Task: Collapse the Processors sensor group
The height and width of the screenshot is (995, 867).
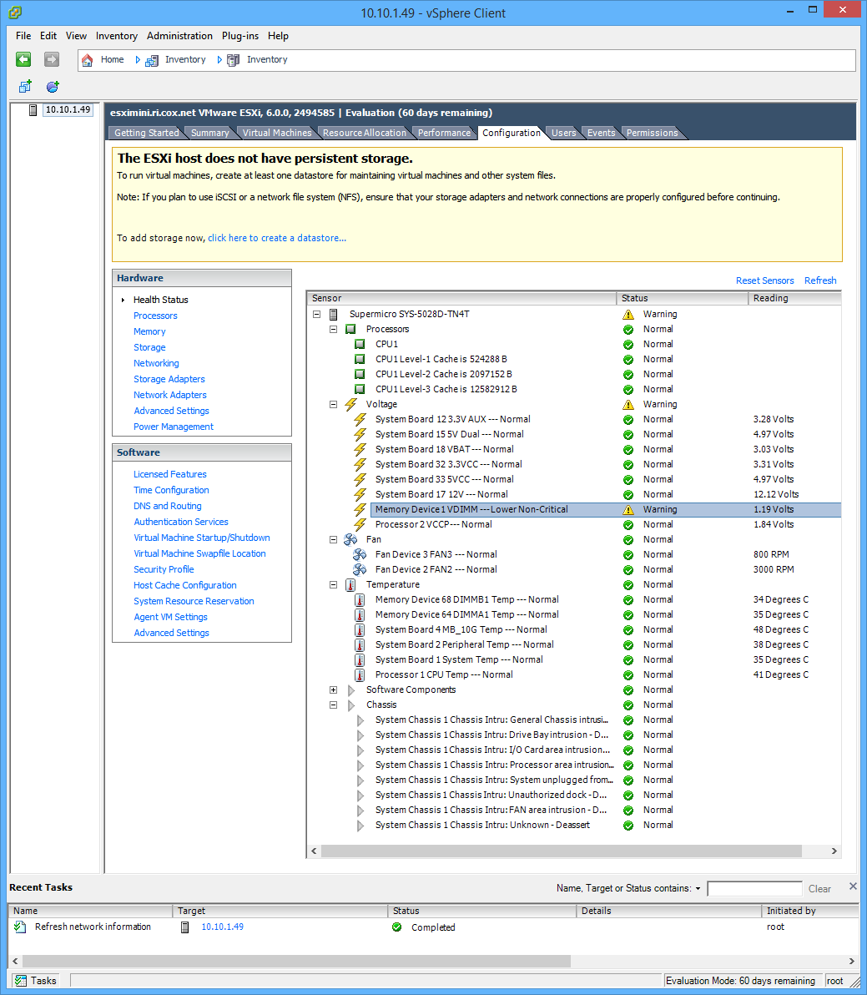Action: (333, 330)
